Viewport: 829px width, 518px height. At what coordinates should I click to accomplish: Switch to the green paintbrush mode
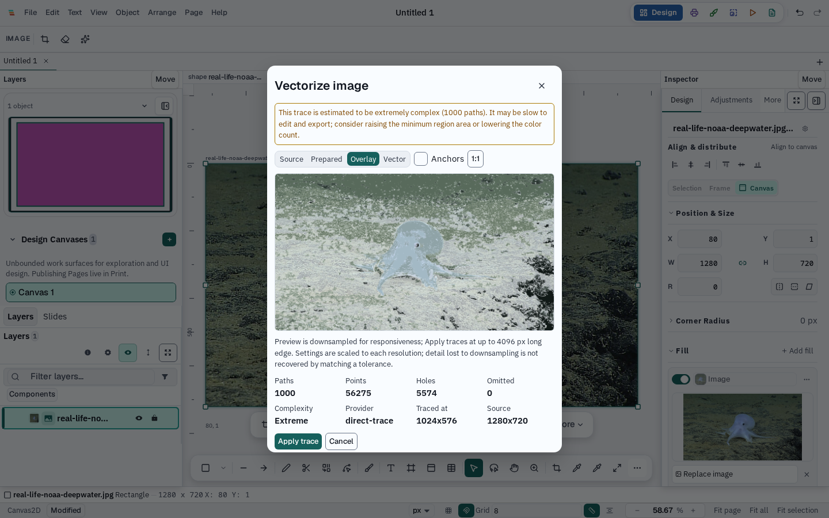714,13
